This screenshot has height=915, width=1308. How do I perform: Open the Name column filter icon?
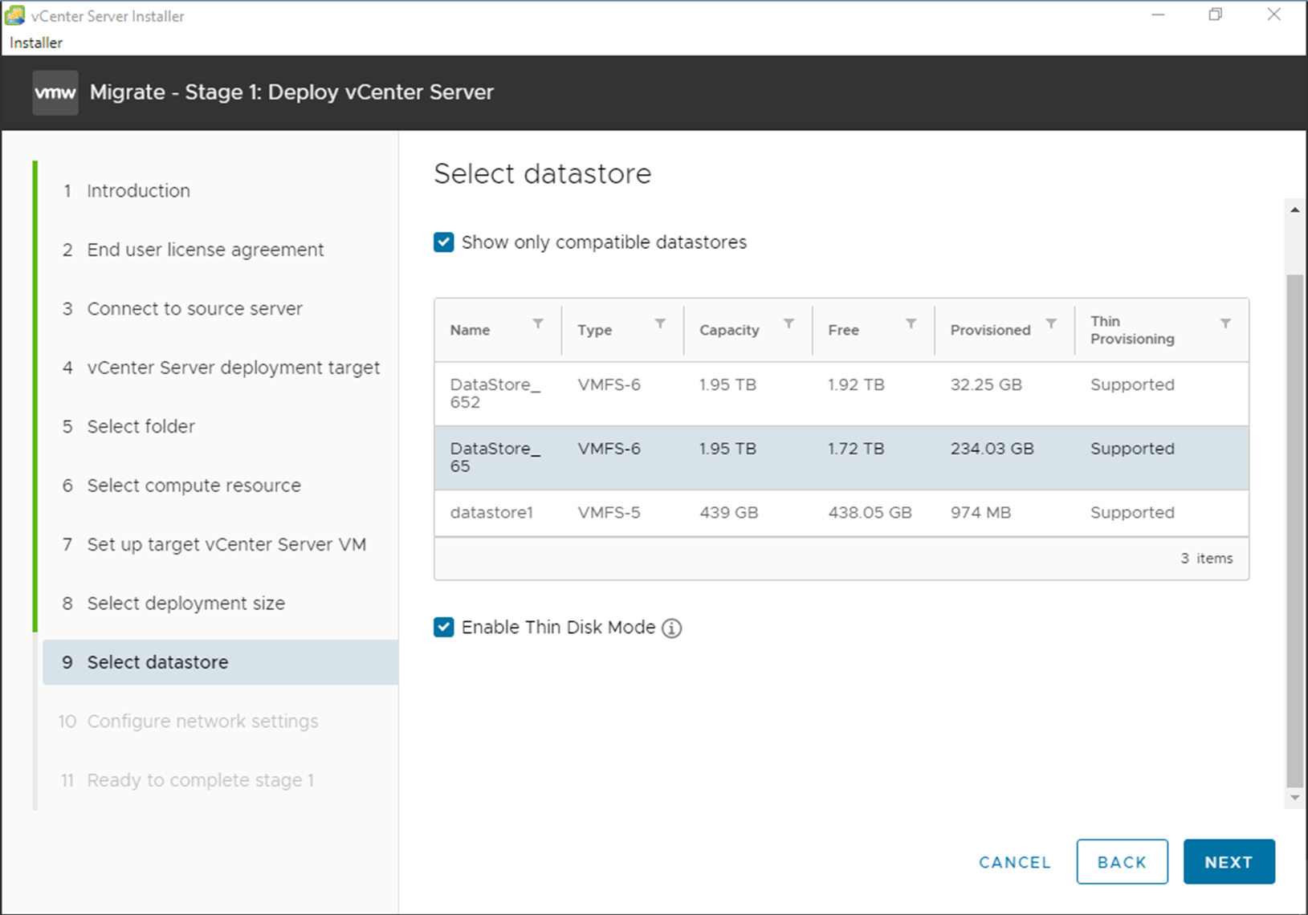538,323
